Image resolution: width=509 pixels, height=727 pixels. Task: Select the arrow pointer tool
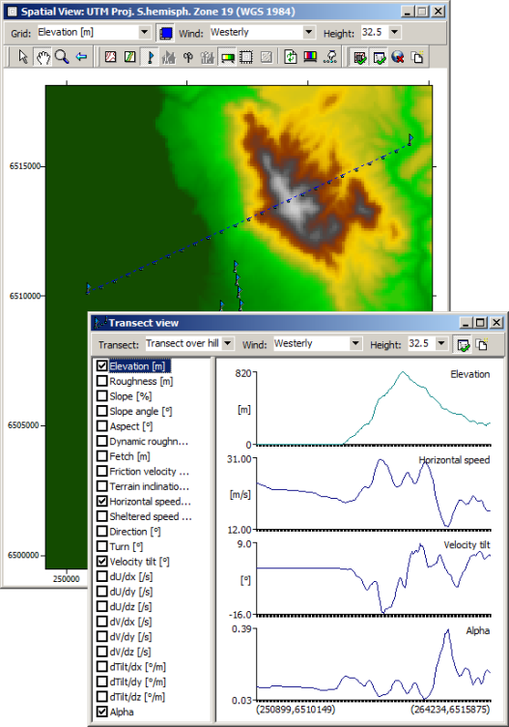click(x=22, y=57)
